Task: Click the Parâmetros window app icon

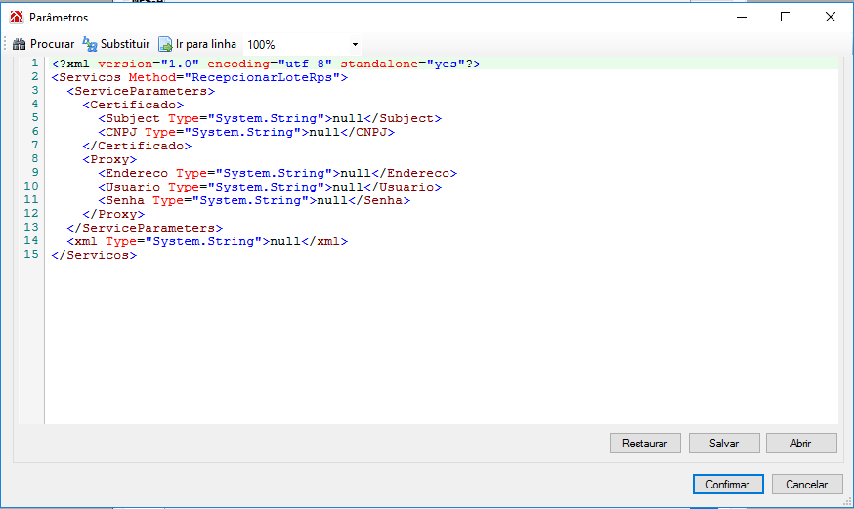Action: (17, 18)
